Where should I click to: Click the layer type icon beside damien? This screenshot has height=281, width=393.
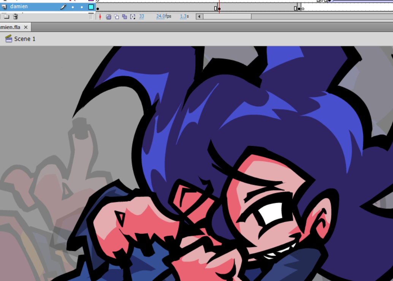(4, 7)
